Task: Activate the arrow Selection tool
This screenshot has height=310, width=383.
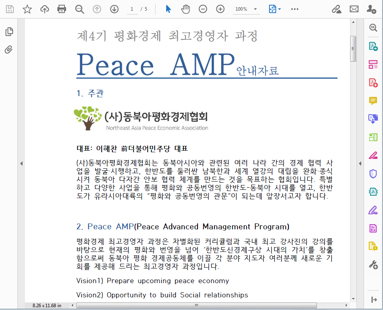Action: pyautogui.click(x=168, y=9)
